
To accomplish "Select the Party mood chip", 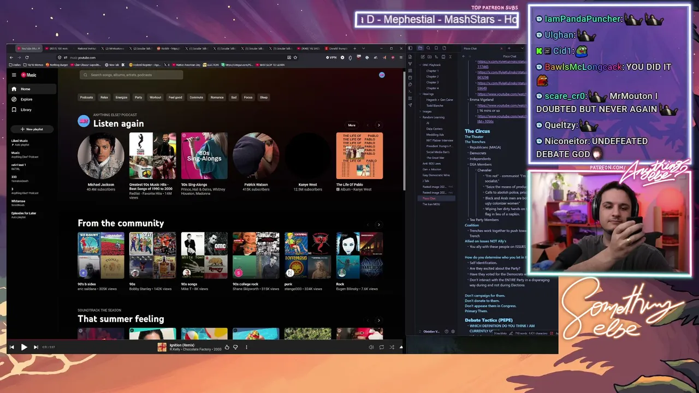I will tap(139, 97).
